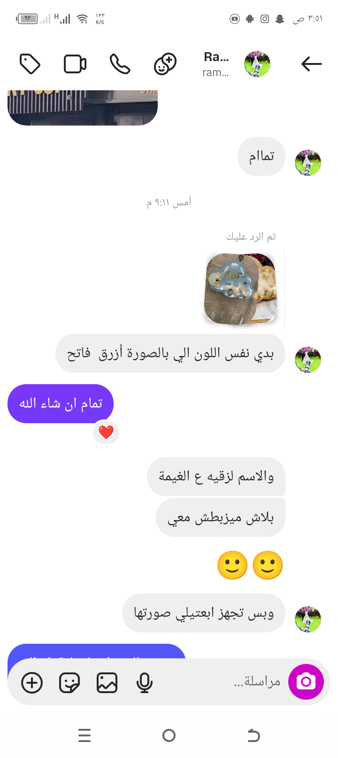Open profile picture in the chat header

257,64
